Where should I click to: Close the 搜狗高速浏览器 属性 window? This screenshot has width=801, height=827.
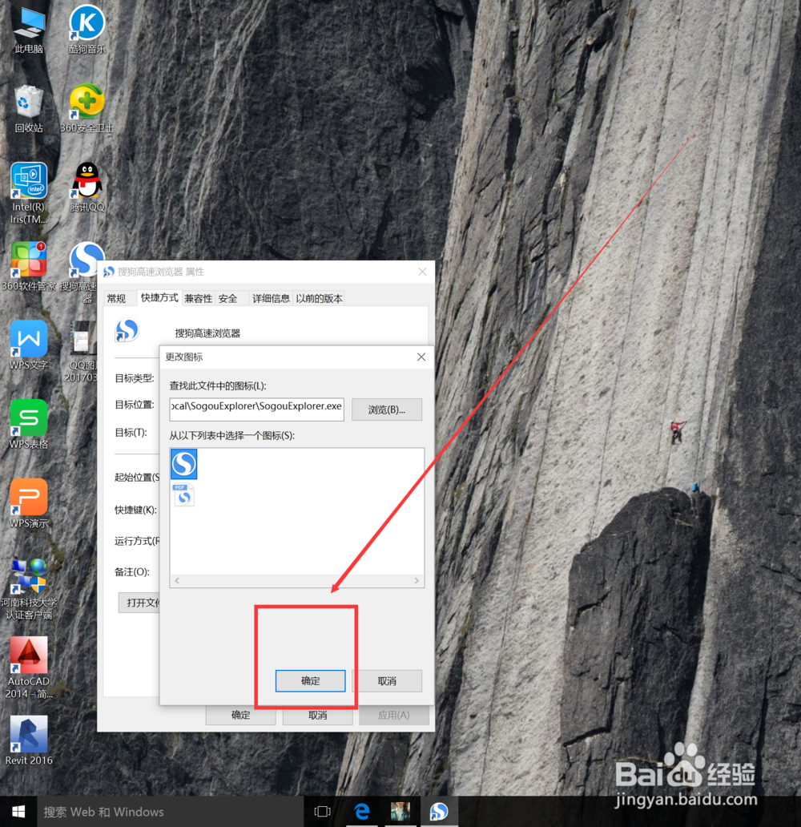(422, 272)
